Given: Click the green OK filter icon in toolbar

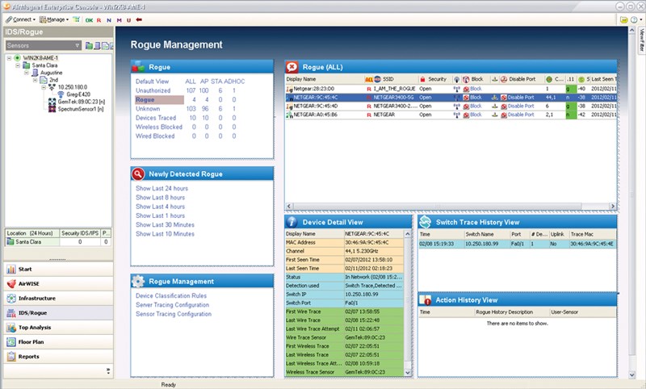Looking at the screenshot, I should pyautogui.click(x=88, y=19).
